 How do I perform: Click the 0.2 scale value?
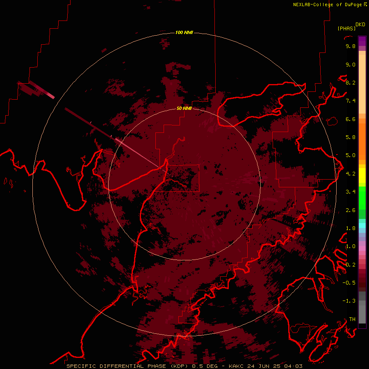[x=351, y=265]
